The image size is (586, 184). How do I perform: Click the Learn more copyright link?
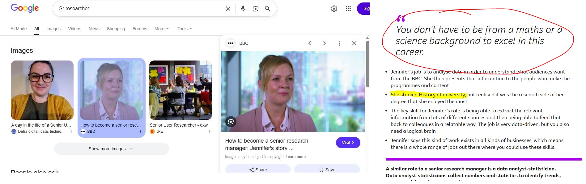[295, 157]
